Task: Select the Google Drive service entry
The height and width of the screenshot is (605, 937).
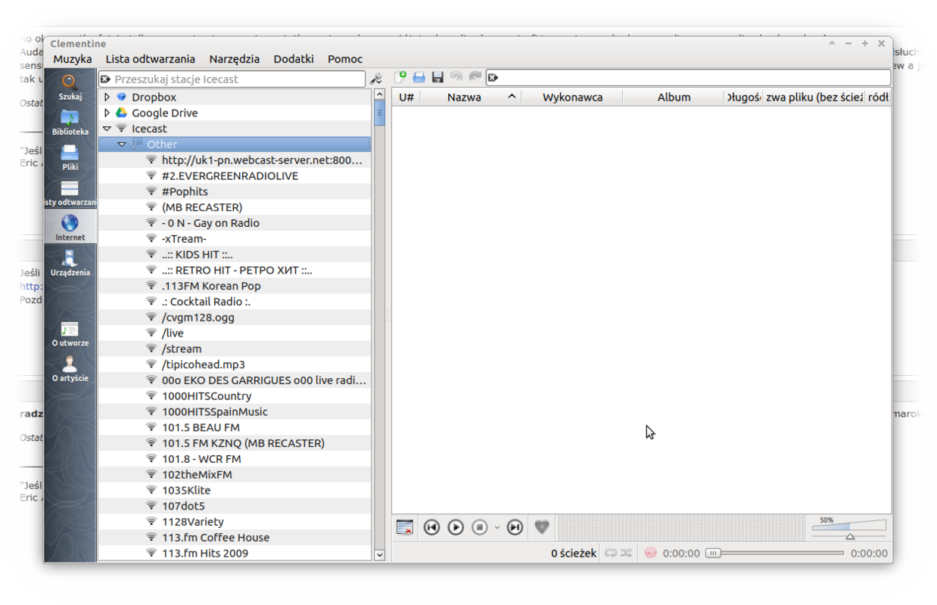Action: pos(164,113)
